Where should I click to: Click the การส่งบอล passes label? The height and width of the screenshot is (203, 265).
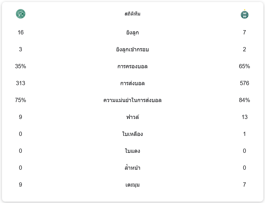click(x=132, y=83)
